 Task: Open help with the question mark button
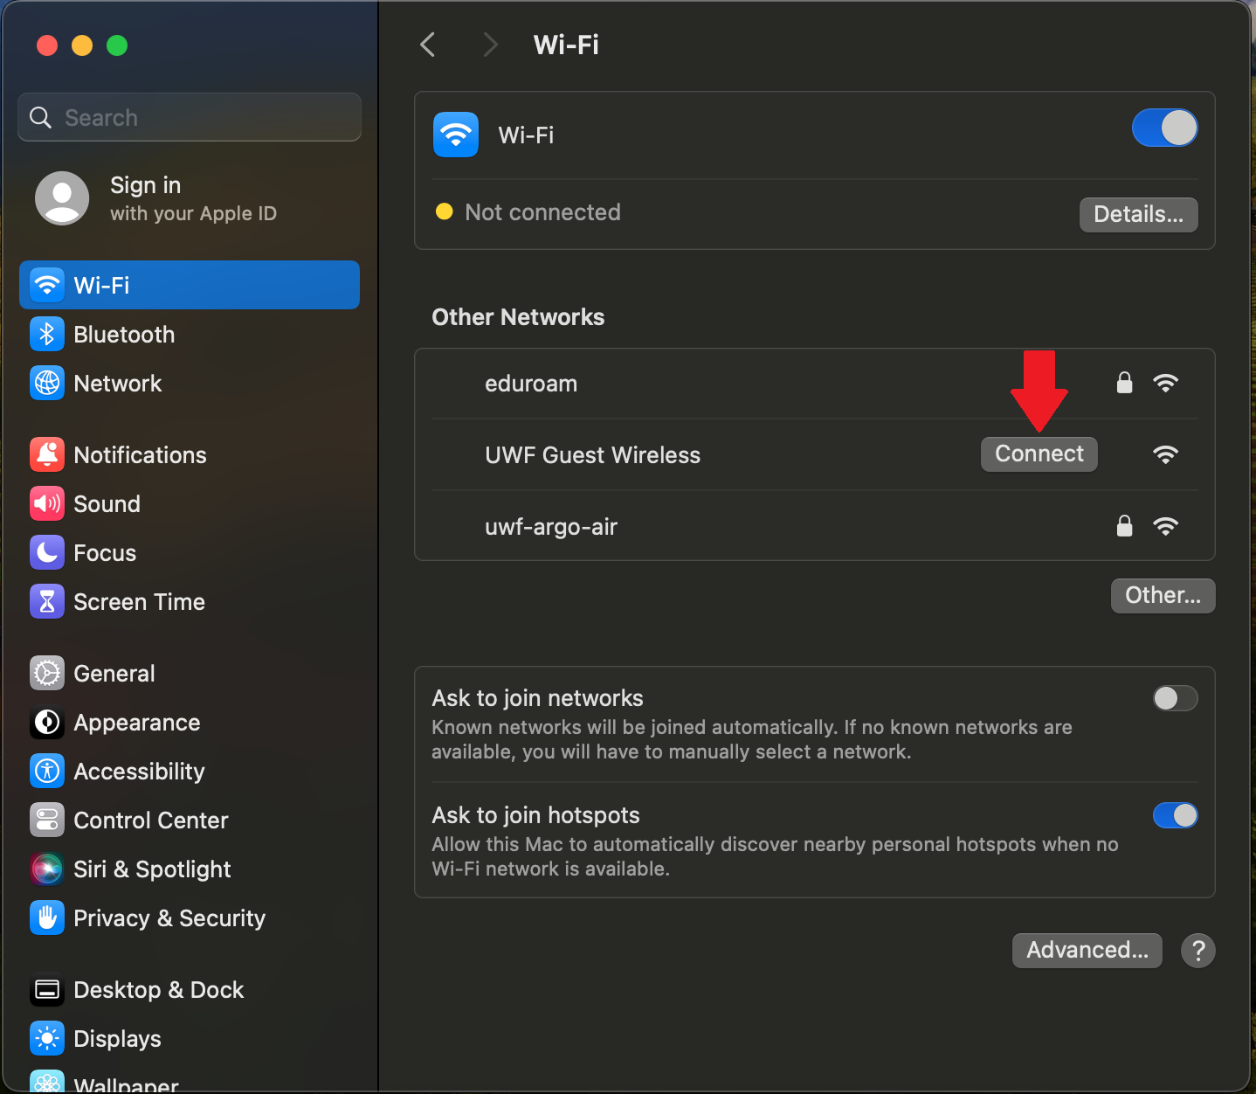[1198, 950]
